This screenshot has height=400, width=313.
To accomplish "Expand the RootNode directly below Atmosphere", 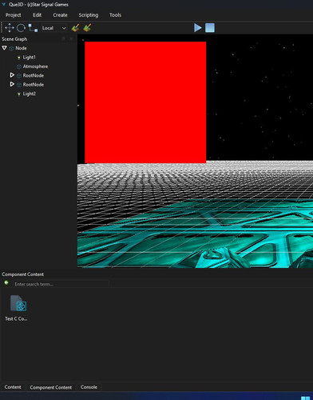I will pyautogui.click(x=12, y=75).
